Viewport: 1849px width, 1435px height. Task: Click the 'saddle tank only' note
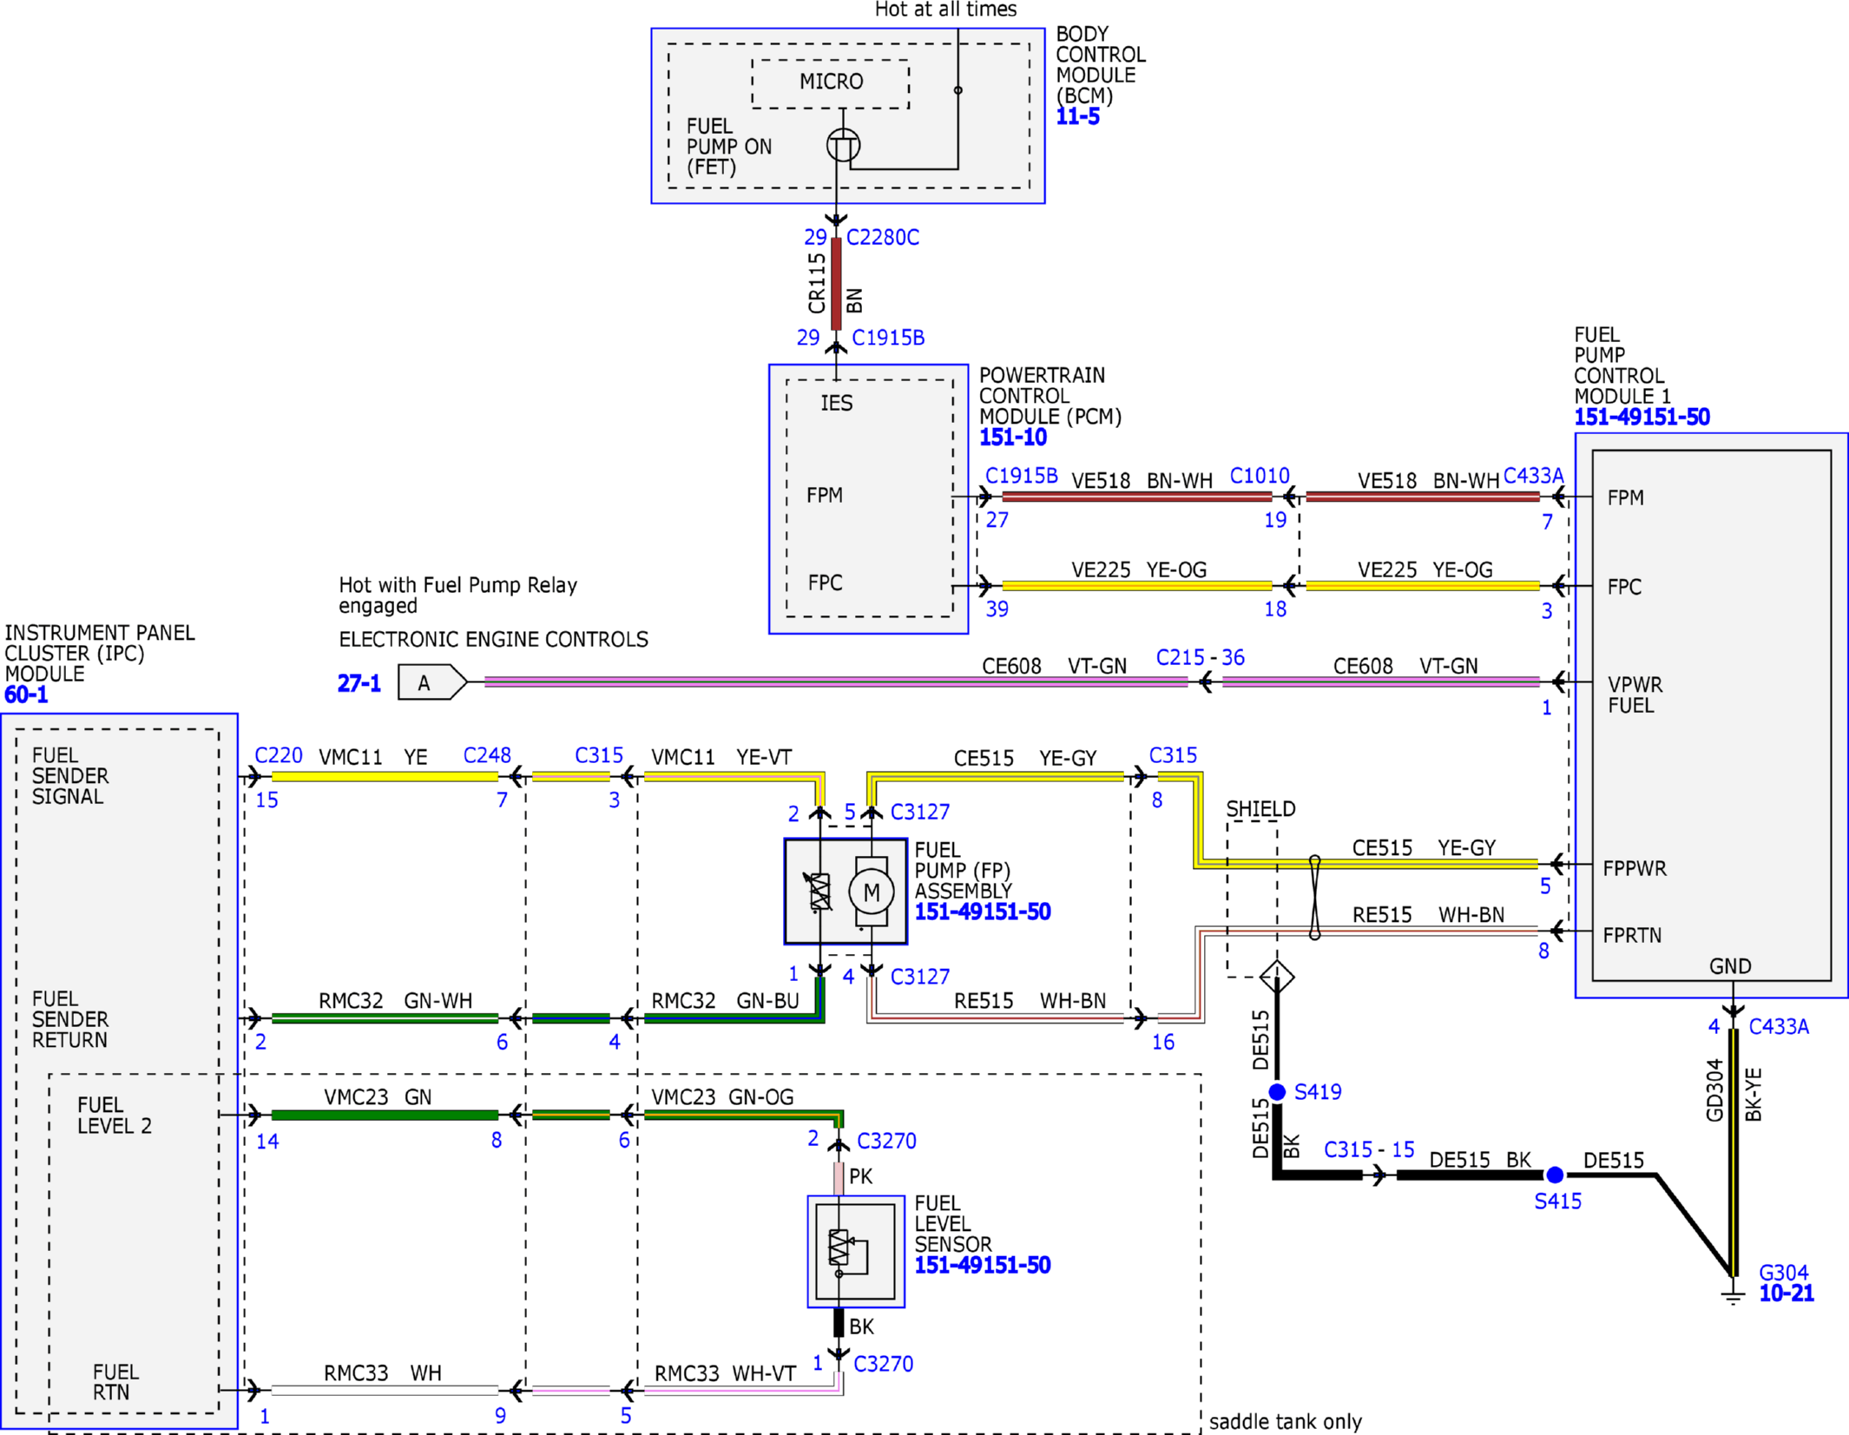pos(1285,1422)
